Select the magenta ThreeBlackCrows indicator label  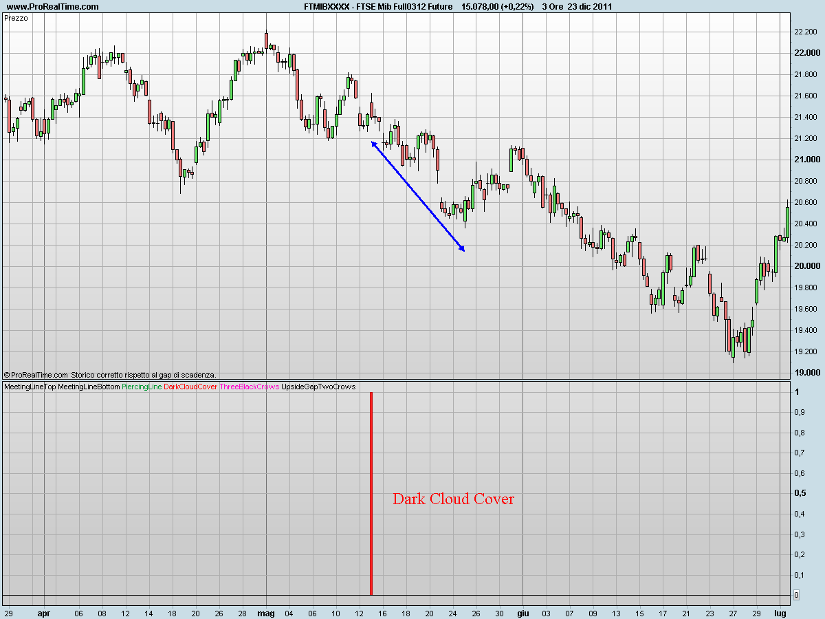(249, 387)
